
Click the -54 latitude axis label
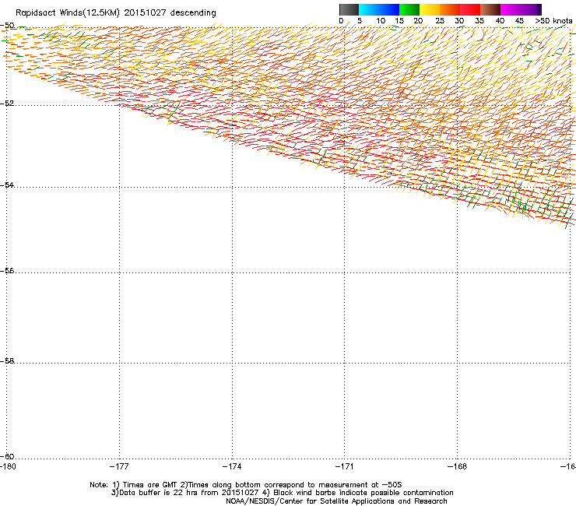(7, 184)
